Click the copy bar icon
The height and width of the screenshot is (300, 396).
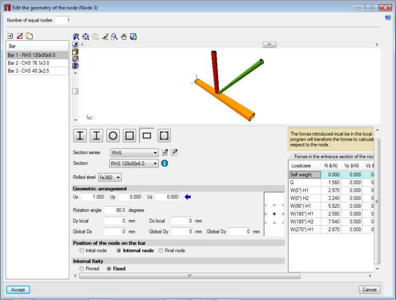click(29, 36)
